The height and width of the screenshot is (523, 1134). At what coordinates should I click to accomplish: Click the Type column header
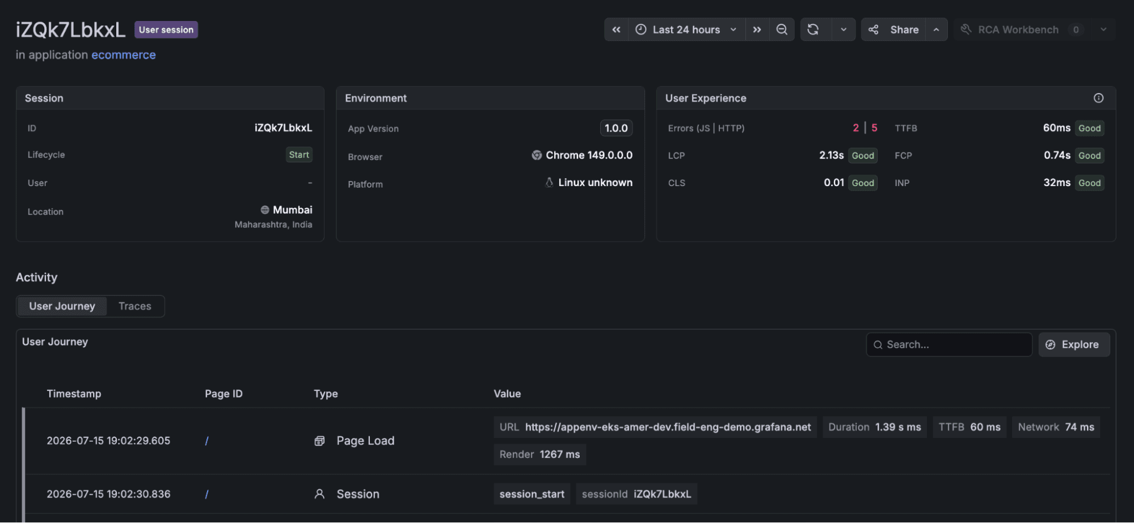pos(326,394)
